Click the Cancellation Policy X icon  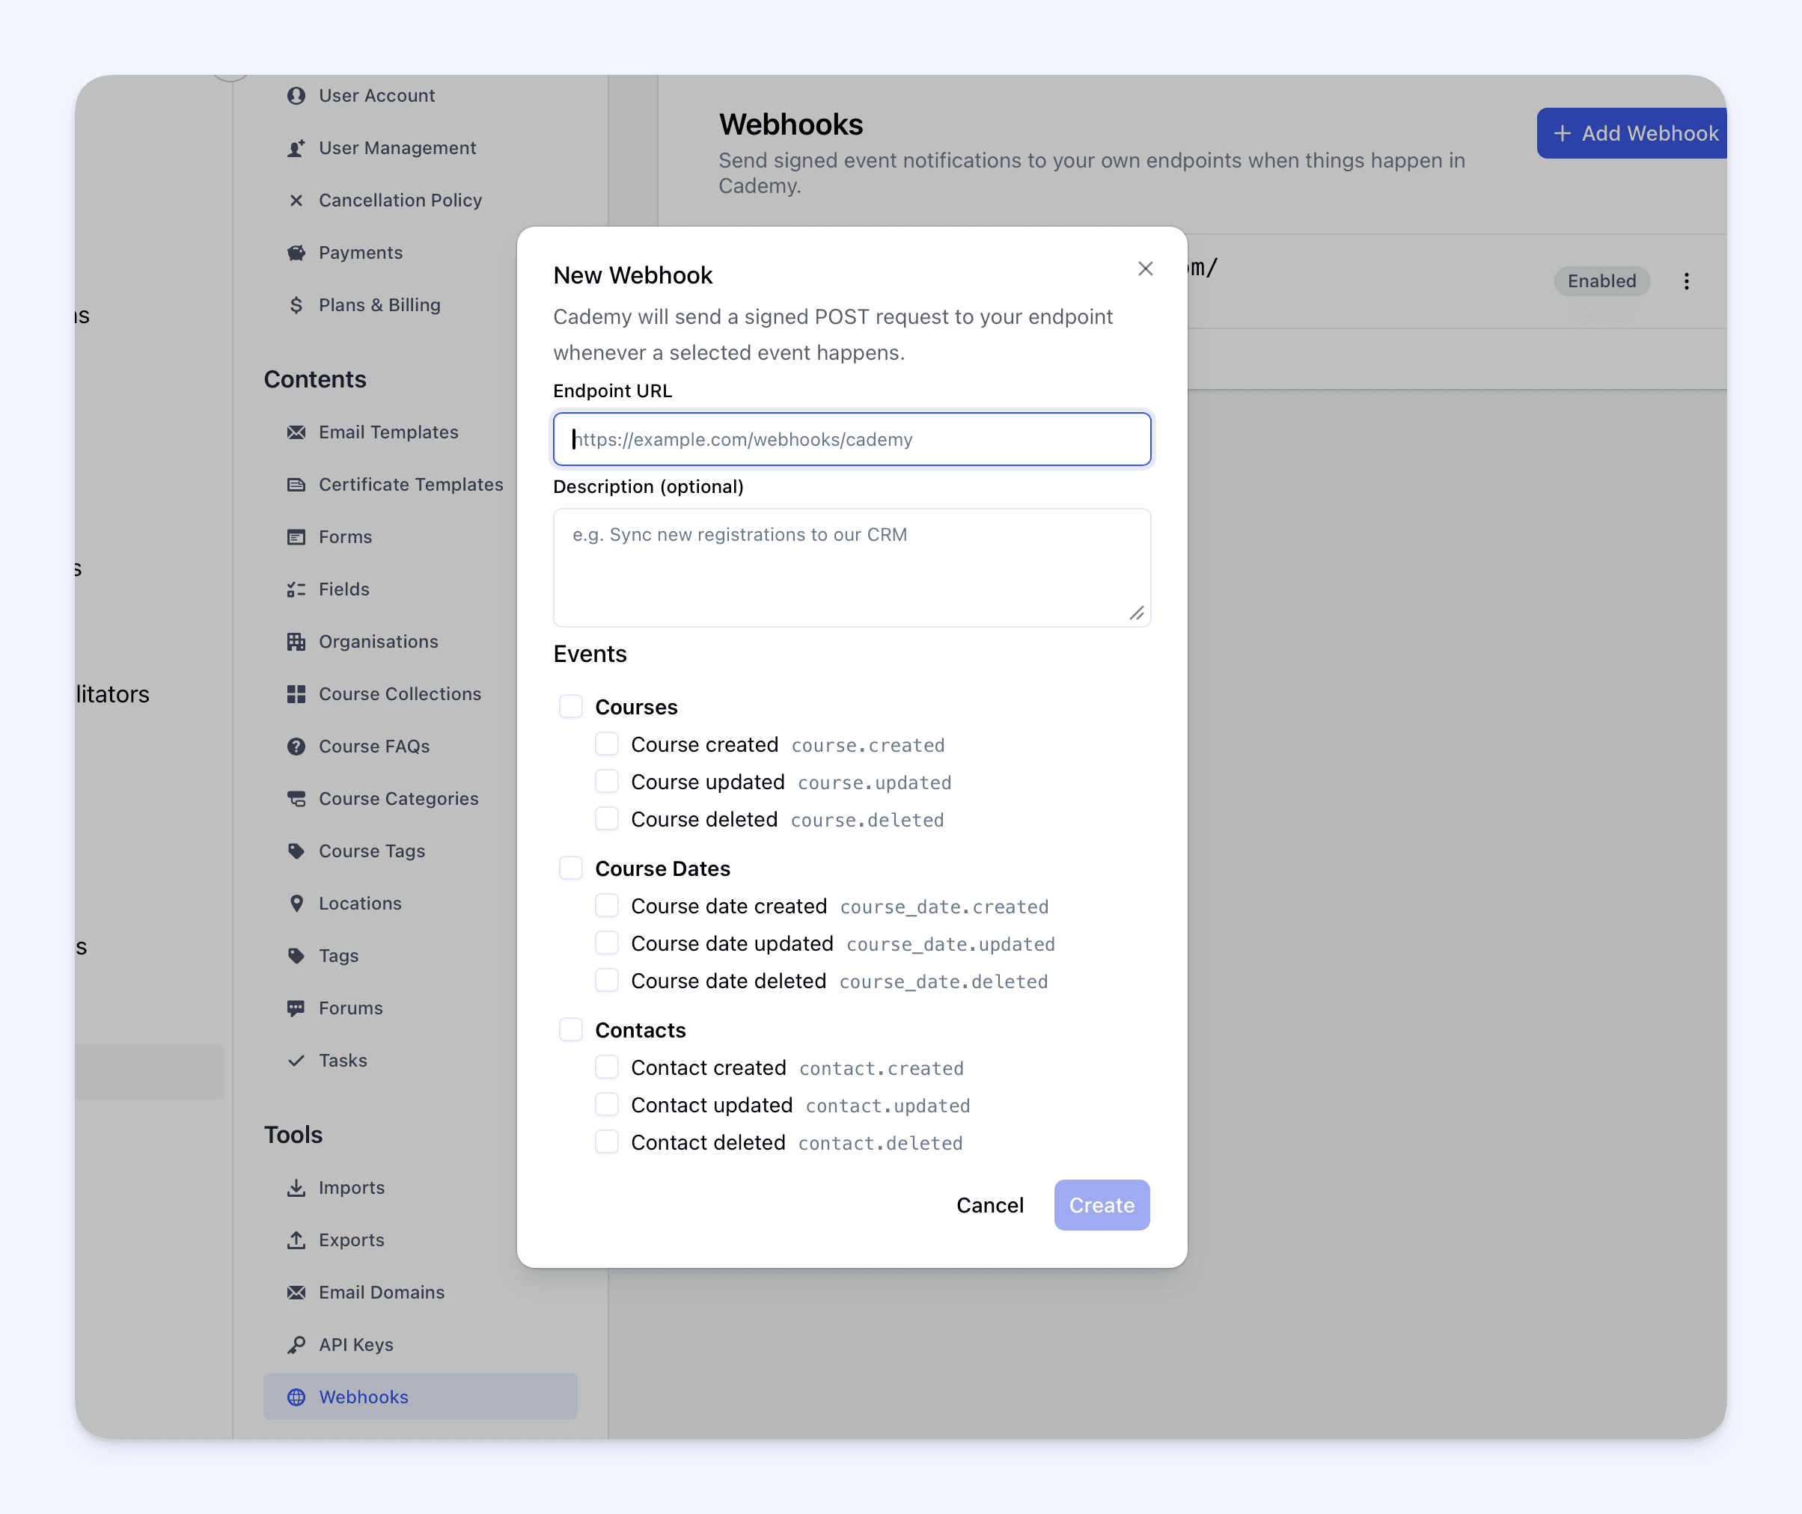click(296, 200)
